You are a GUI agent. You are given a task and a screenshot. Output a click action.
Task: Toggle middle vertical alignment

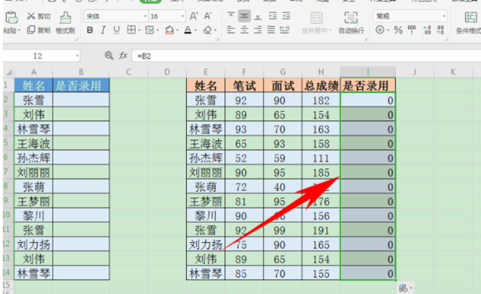[244, 16]
